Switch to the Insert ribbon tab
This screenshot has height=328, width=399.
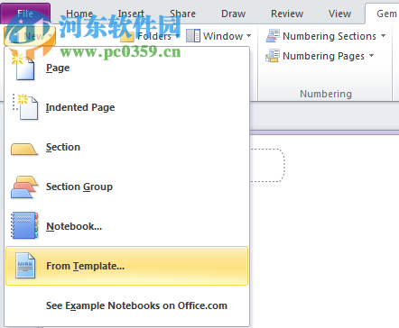pyautogui.click(x=131, y=14)
